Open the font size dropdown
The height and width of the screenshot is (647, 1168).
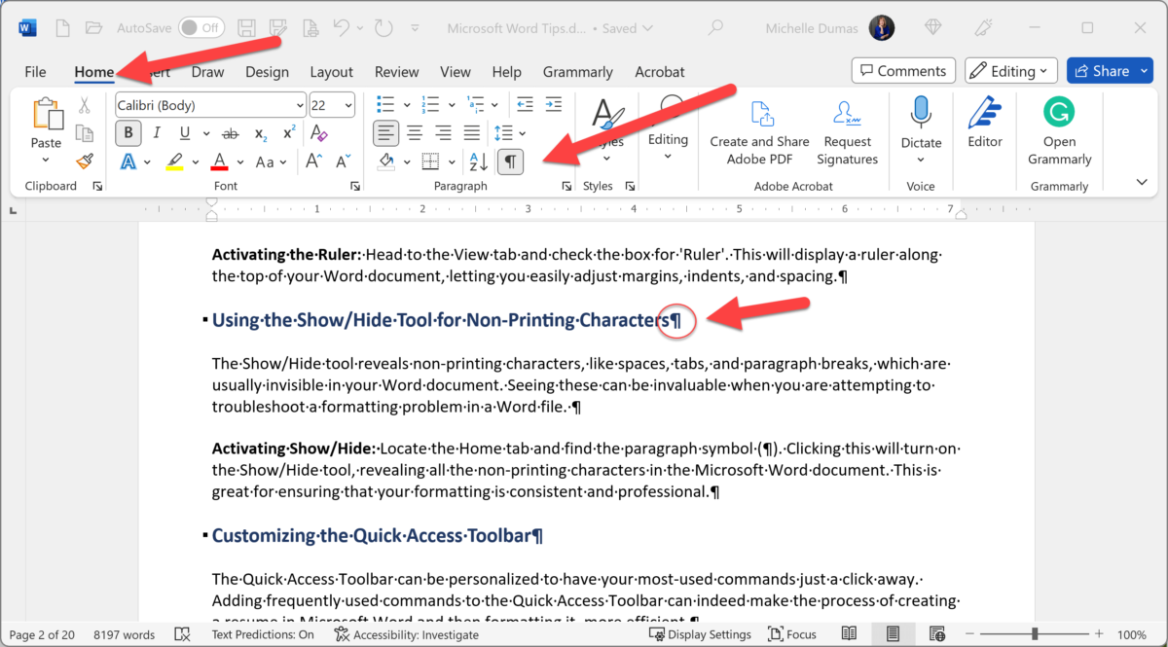click(x=348, y=104)
